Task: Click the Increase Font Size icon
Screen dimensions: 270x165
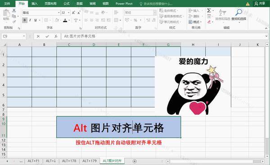Action: click(x=73, y=13)
